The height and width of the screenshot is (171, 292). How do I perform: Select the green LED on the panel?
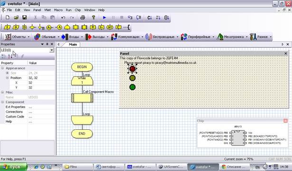click(132, 87)
